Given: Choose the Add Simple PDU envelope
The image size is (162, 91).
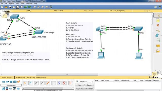Looking at the screenshot, I should [158, 46].
